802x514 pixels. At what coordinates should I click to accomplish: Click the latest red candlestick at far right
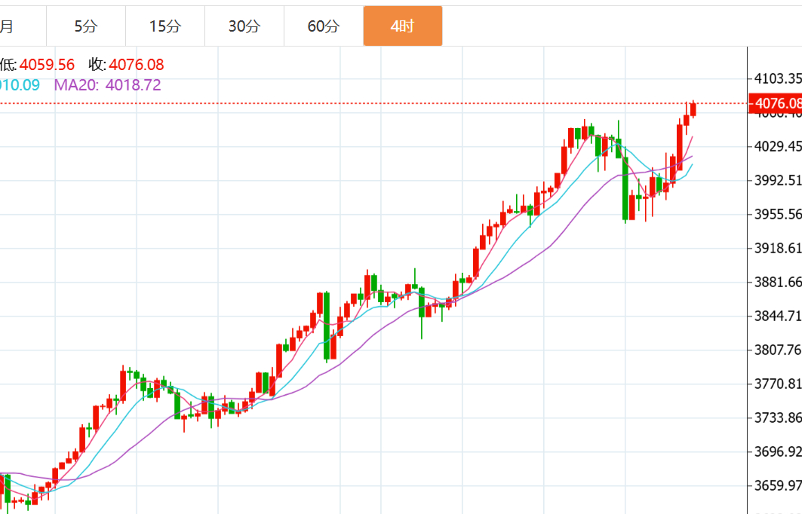(693, 109)
